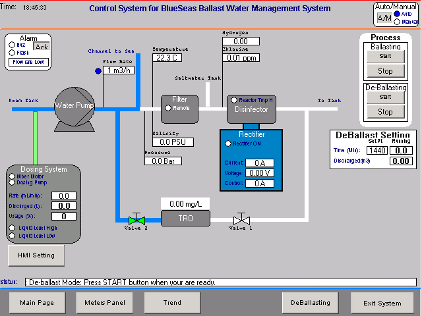Click the TRO sensor block

[x=185, y=219]
